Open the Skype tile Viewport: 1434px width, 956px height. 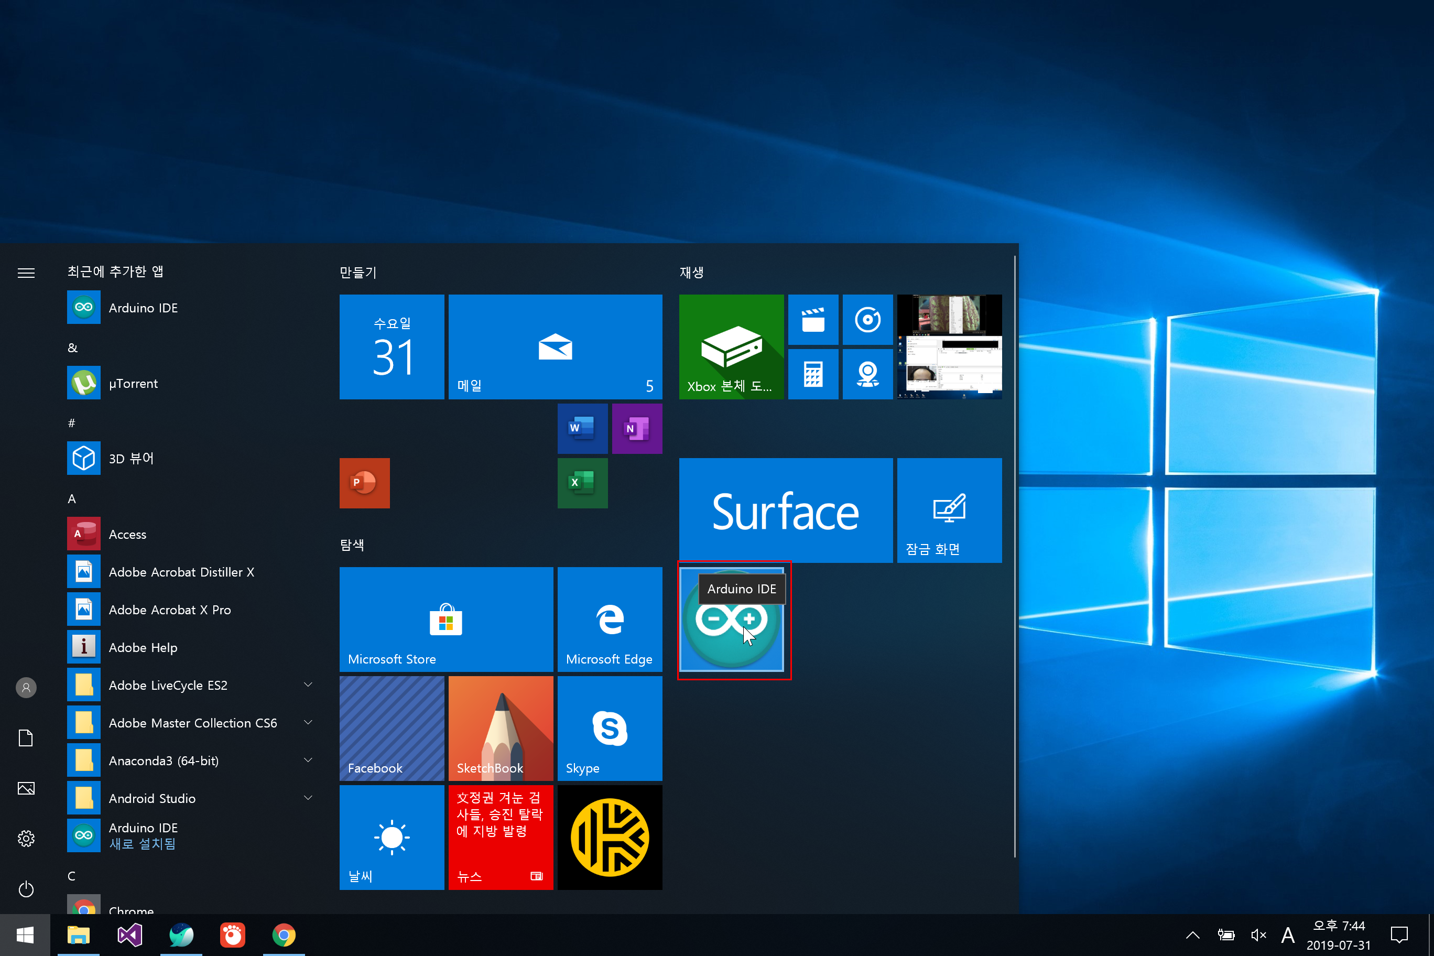pos(609,728)
